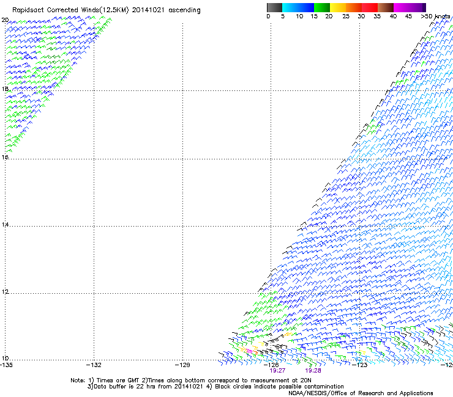Click the longitude label '-123'
The width and height of the screenshot is (453, 397).
tap(360, 365)
